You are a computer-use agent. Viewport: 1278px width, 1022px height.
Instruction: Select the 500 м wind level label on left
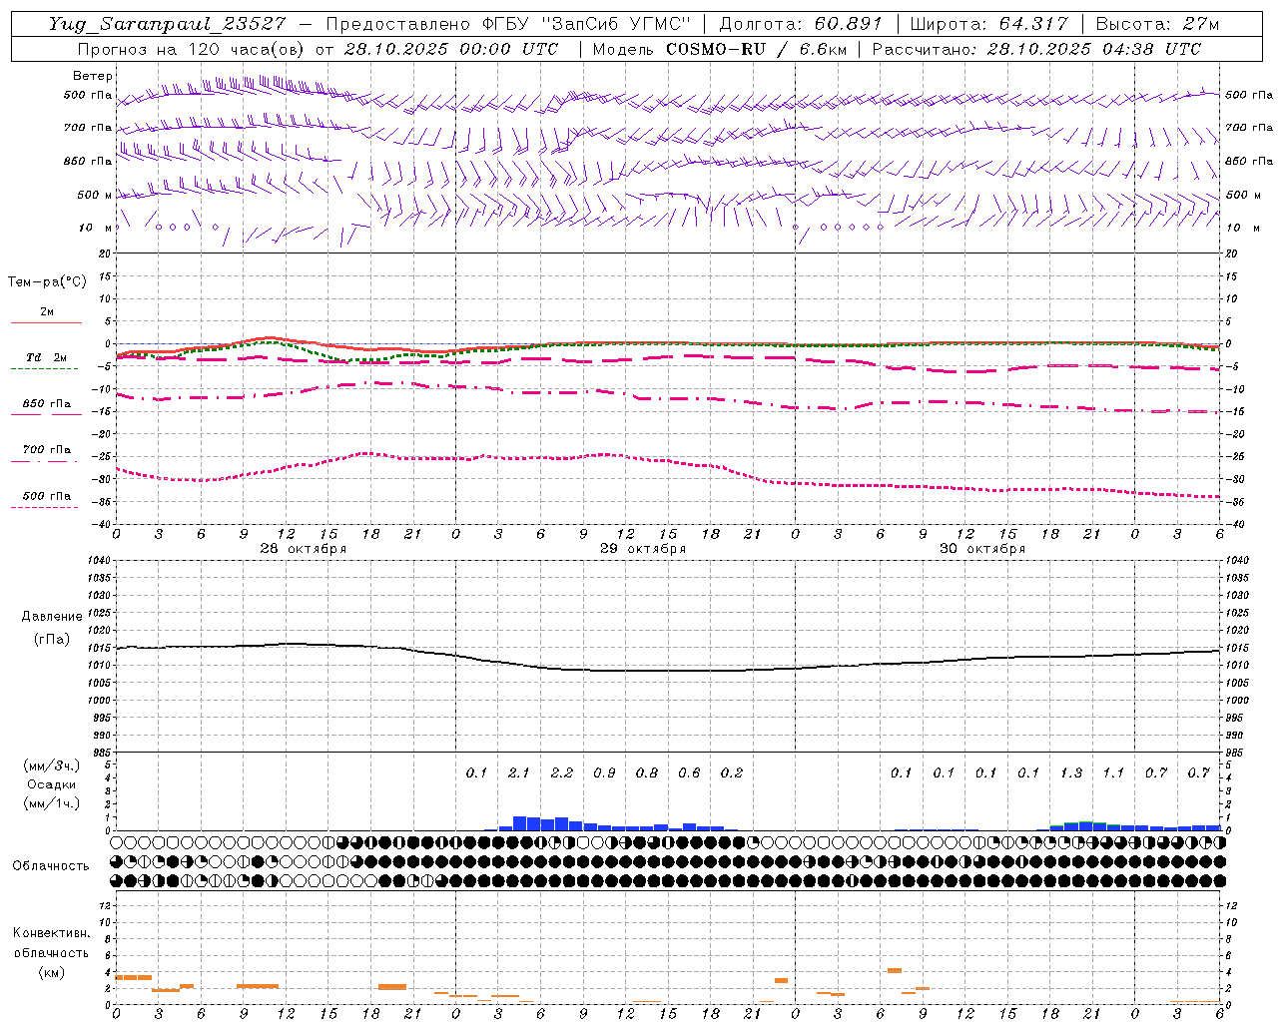[x=95, y=195]
